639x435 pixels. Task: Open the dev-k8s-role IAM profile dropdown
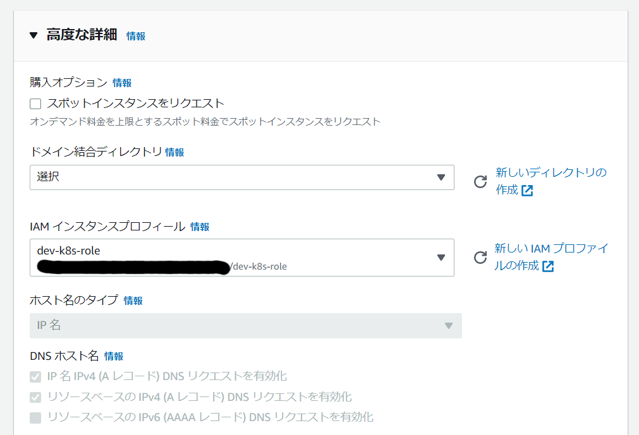(x=241, y=258)
